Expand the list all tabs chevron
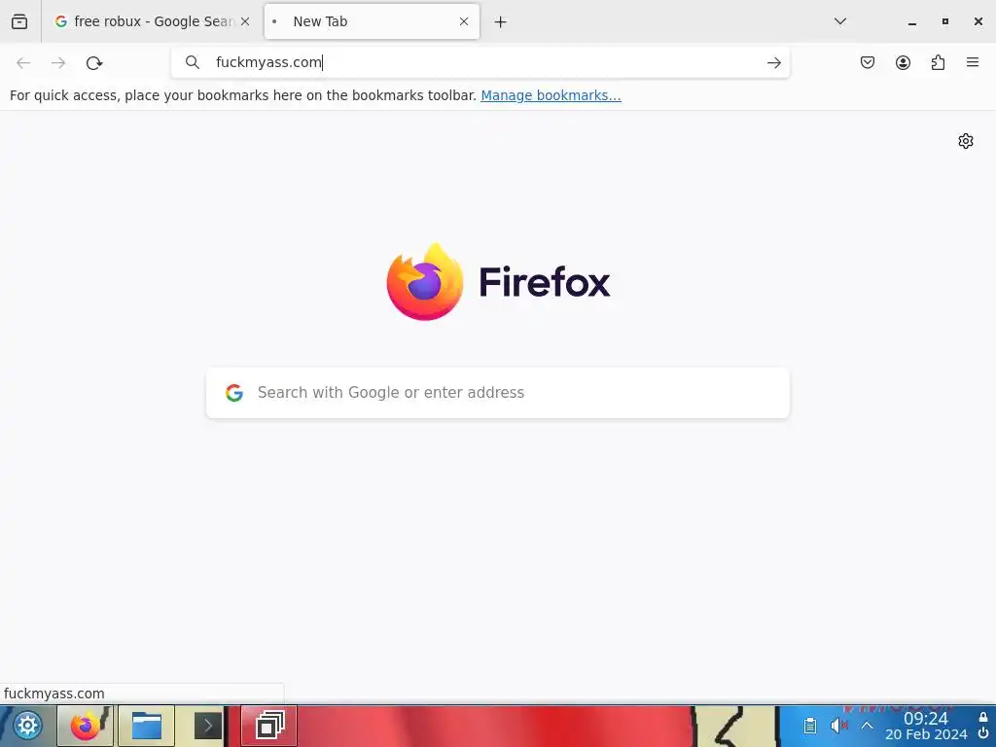996x747 pixels. [x=839, y=21]
